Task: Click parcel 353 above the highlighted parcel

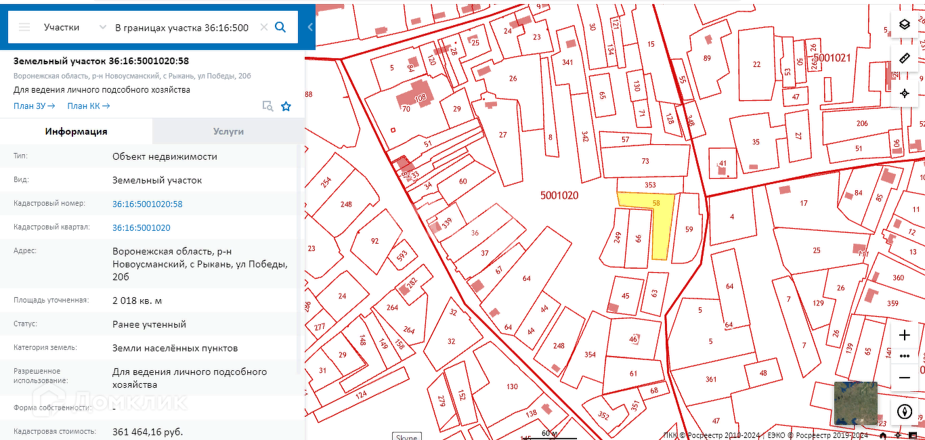Action: point(650,184)
